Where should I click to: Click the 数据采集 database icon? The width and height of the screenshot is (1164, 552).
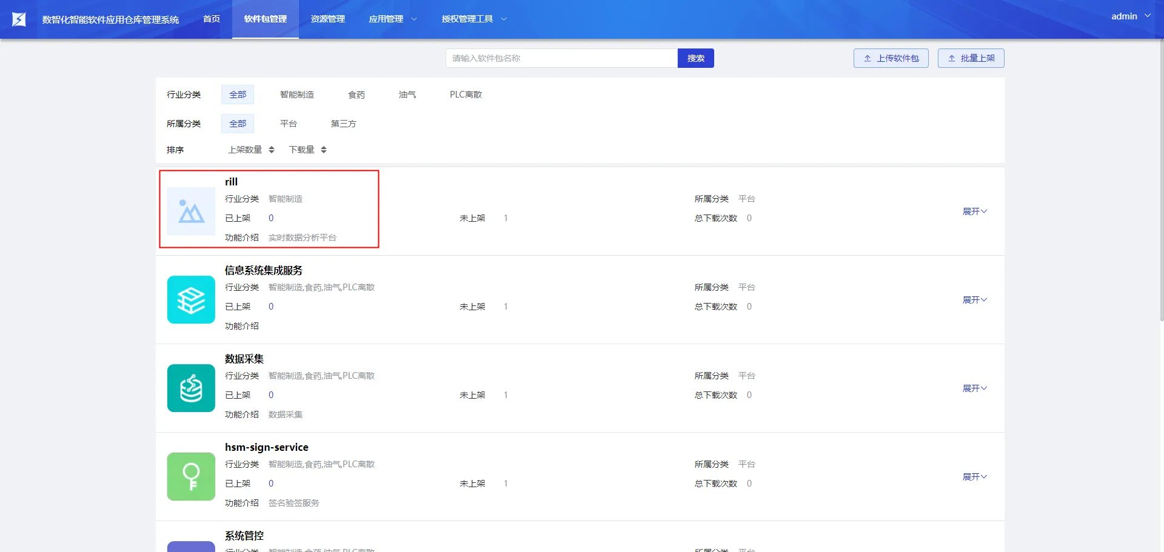(191, 388)
